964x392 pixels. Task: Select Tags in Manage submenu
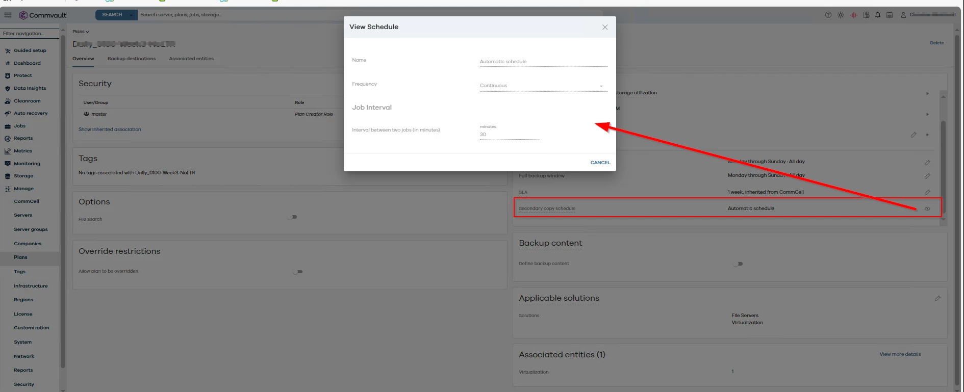20,272
